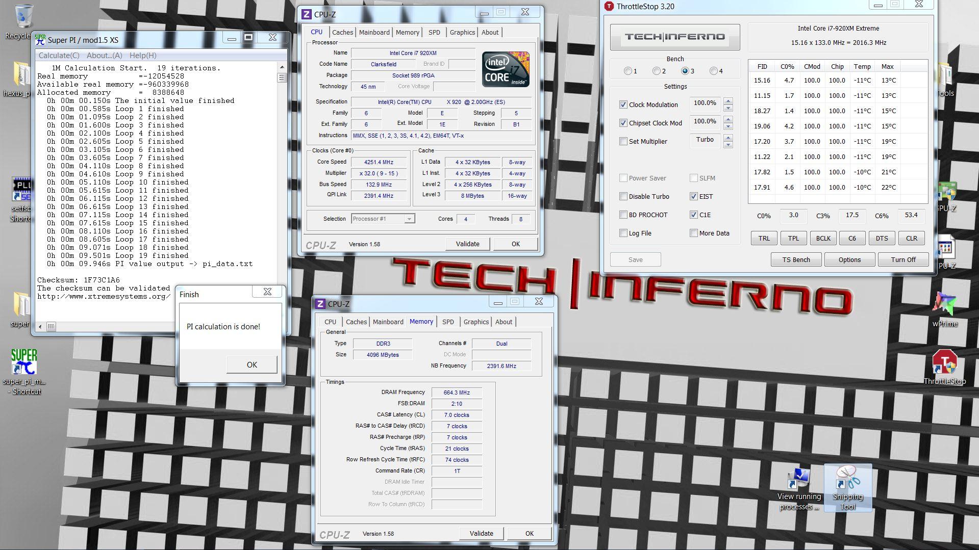Switch to Mainboard tab in top CPU-Z
The image size is (979, 550).
[x=374, y=32]
